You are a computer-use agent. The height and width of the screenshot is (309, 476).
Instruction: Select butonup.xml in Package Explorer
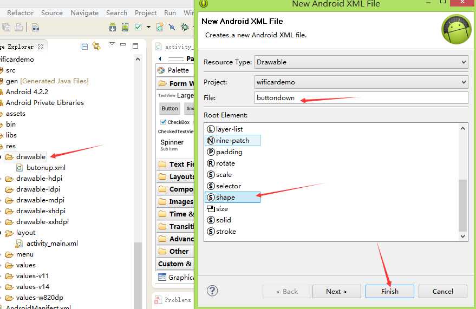pyautogui.click(x=41, y=168)
